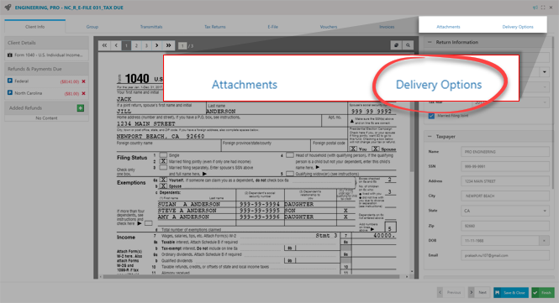Open the DOB date picker dropdown
Screen dimensions: 559x303
click(544, 241)
